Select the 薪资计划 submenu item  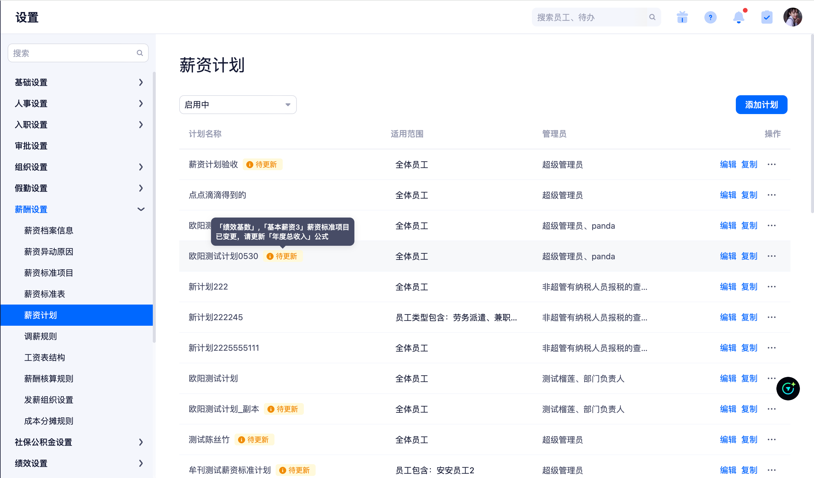tap(77, 315)
